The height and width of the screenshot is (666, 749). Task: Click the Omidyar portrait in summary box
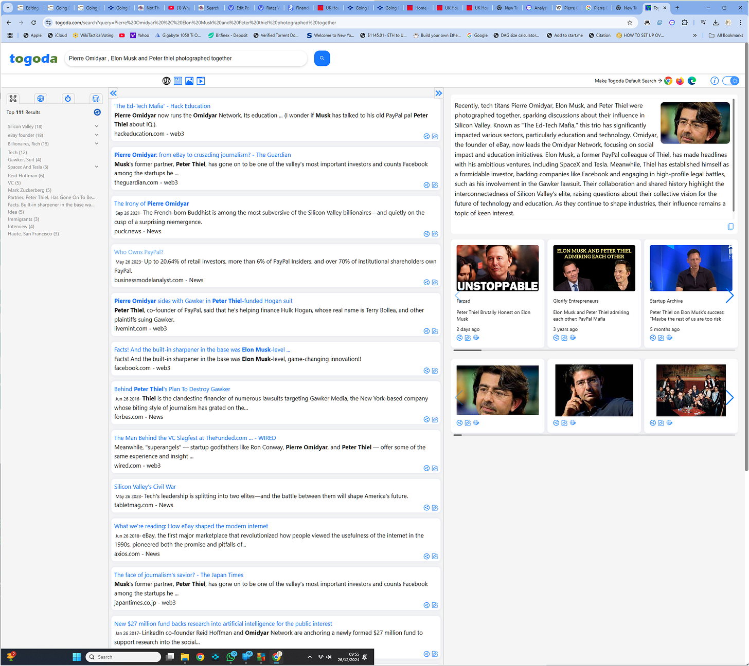[695, 123]
